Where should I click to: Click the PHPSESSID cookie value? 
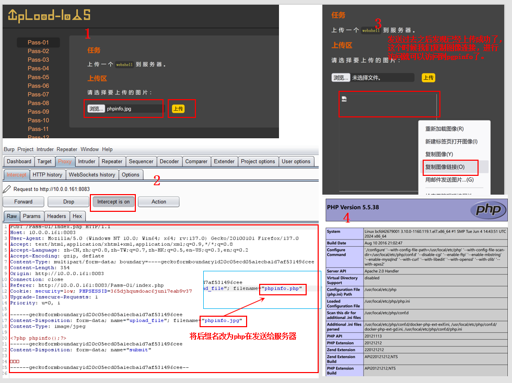(x=151, y=291)
